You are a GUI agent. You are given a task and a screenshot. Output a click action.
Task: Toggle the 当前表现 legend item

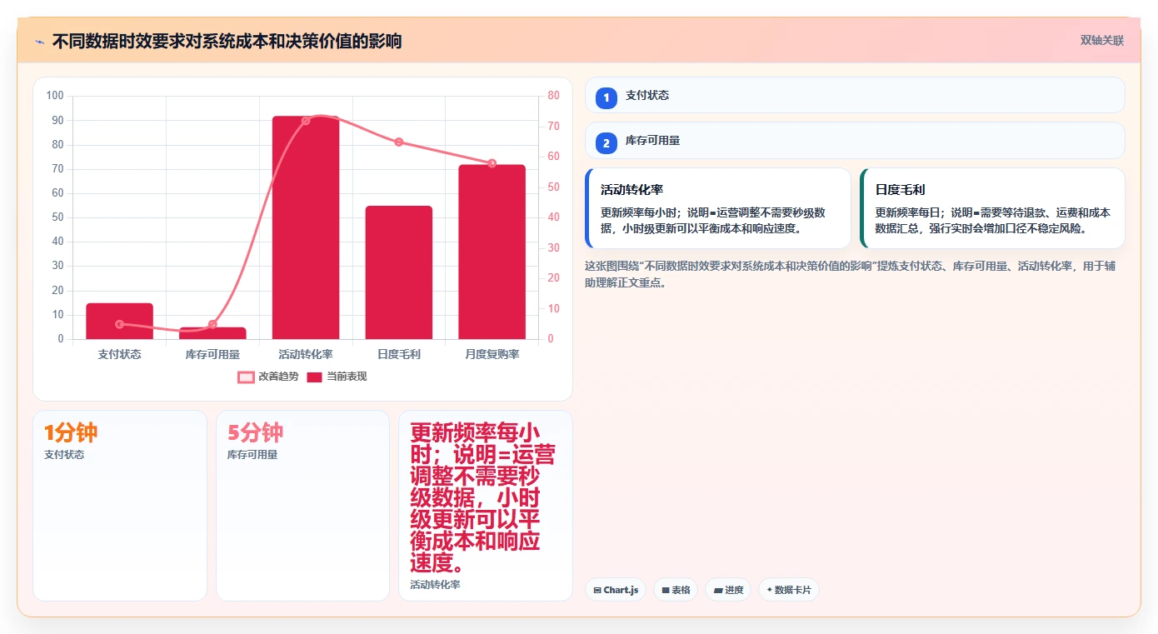pos(337,377)
